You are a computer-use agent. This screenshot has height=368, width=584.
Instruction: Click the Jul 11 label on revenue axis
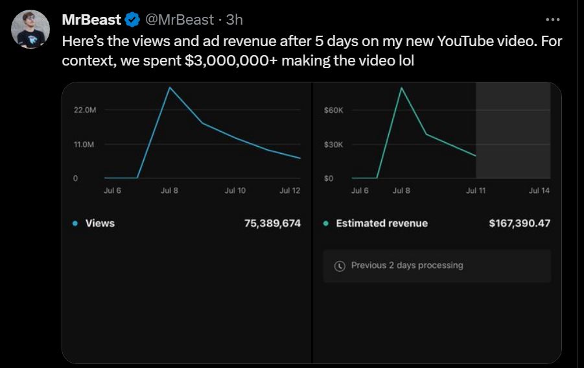pyautogui.click(x=476, y=191)
